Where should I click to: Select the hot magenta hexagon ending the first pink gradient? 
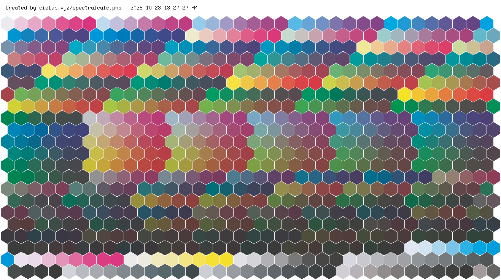90,23
